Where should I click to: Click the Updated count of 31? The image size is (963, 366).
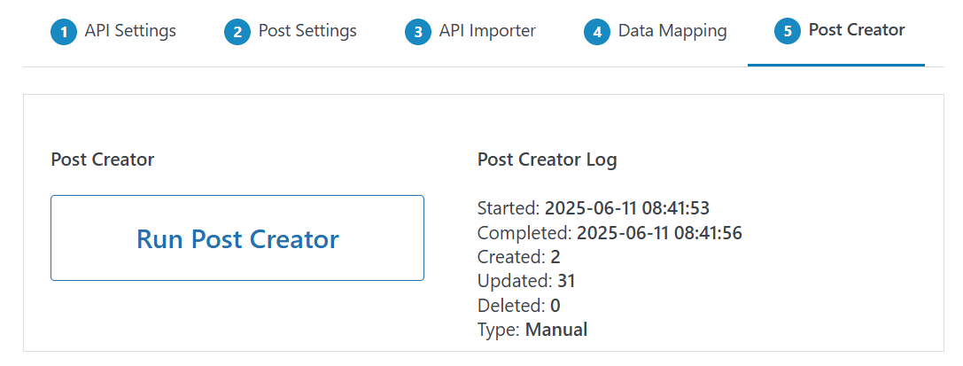[x=565, y=281]
